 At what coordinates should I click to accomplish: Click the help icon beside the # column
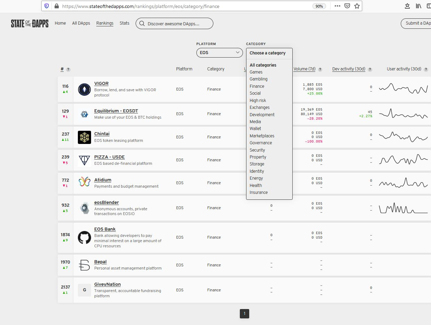68,69
